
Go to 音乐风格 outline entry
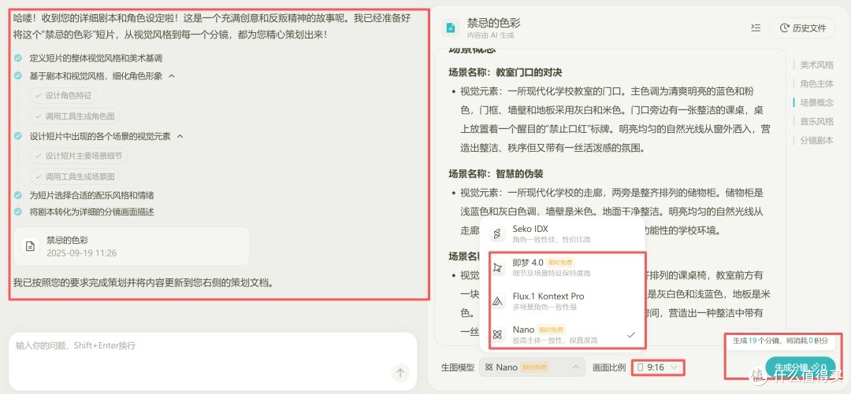817,121
